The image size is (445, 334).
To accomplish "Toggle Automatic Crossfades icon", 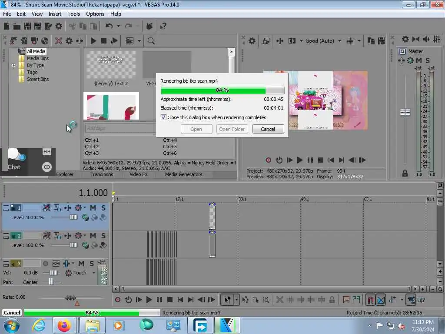I will click(381, 300).
